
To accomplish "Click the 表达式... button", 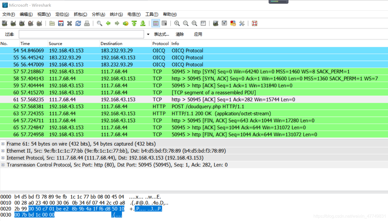I will tap(161, 34).
